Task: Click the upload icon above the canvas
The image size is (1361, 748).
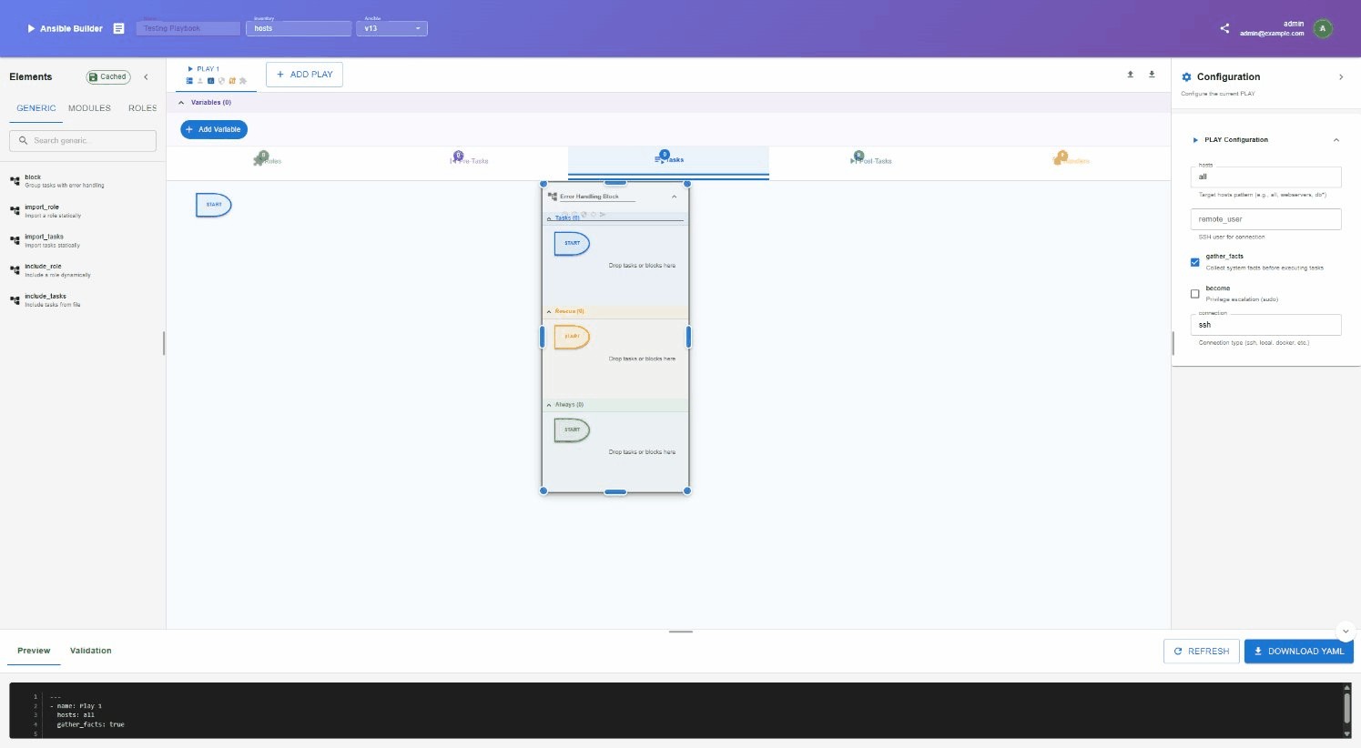Action: pos(1130,75)
